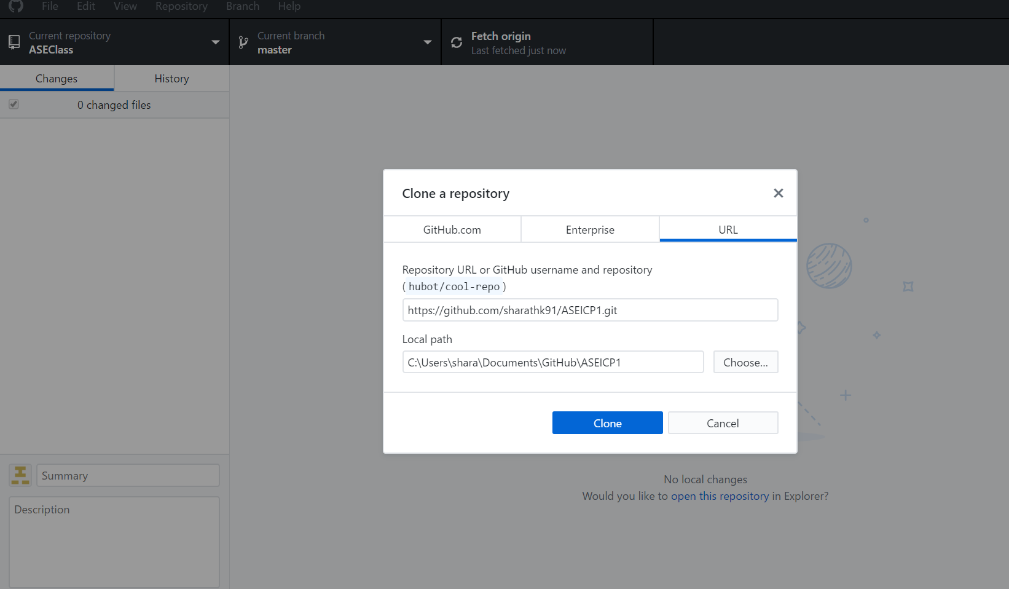Select the URL tab in dialog
The image size is (1009, 589).
point(728,229)
